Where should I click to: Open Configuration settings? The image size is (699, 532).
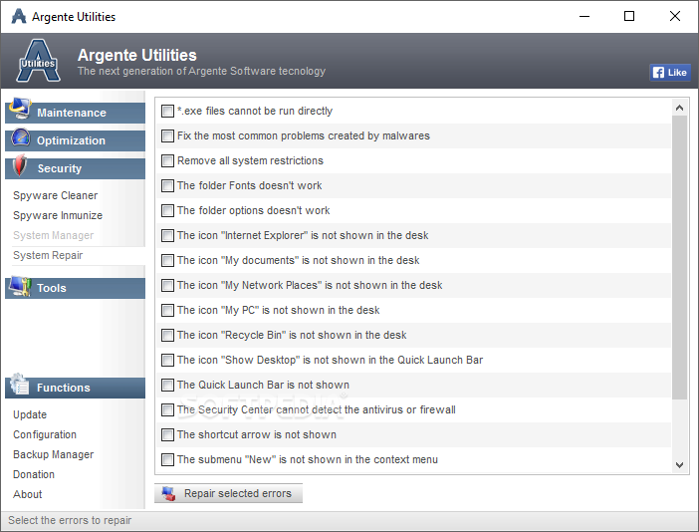point(45,434)
